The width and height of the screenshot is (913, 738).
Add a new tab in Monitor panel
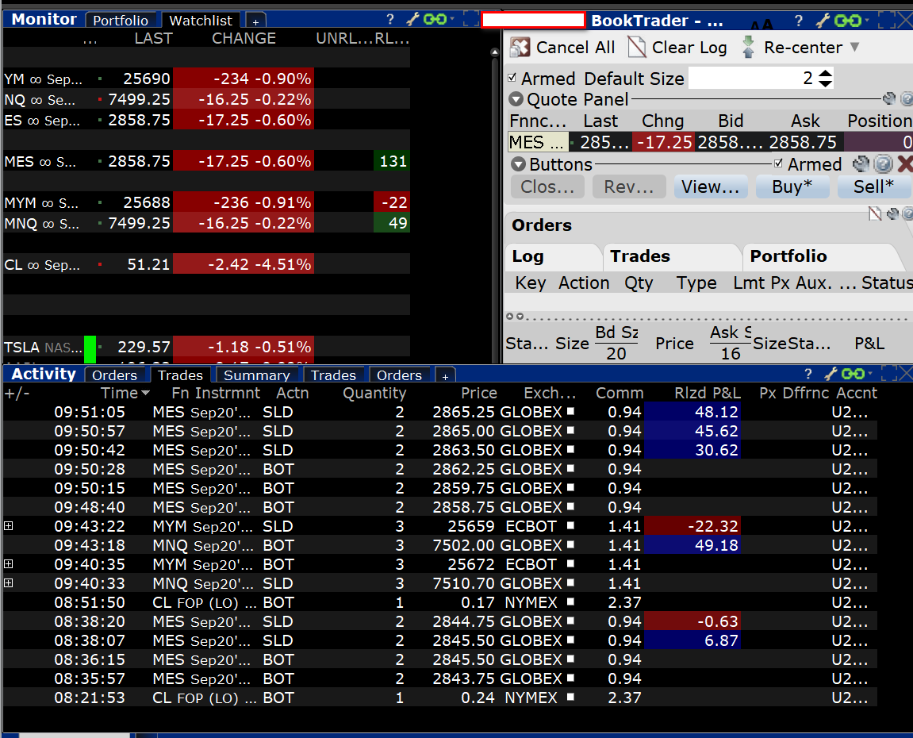click(x=255, y=21)
